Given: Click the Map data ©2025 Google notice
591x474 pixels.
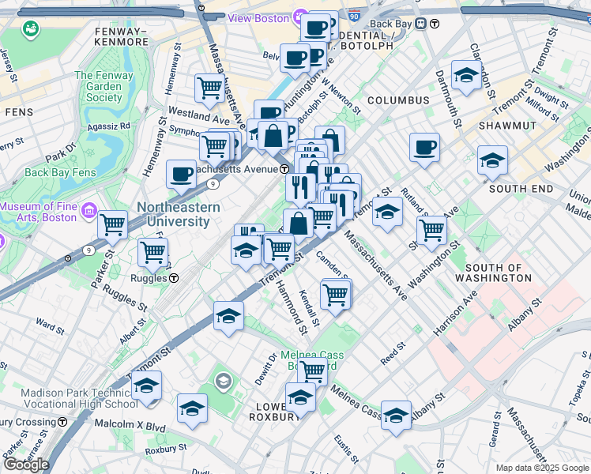Looking at the screenshot, I should [543, 468].
